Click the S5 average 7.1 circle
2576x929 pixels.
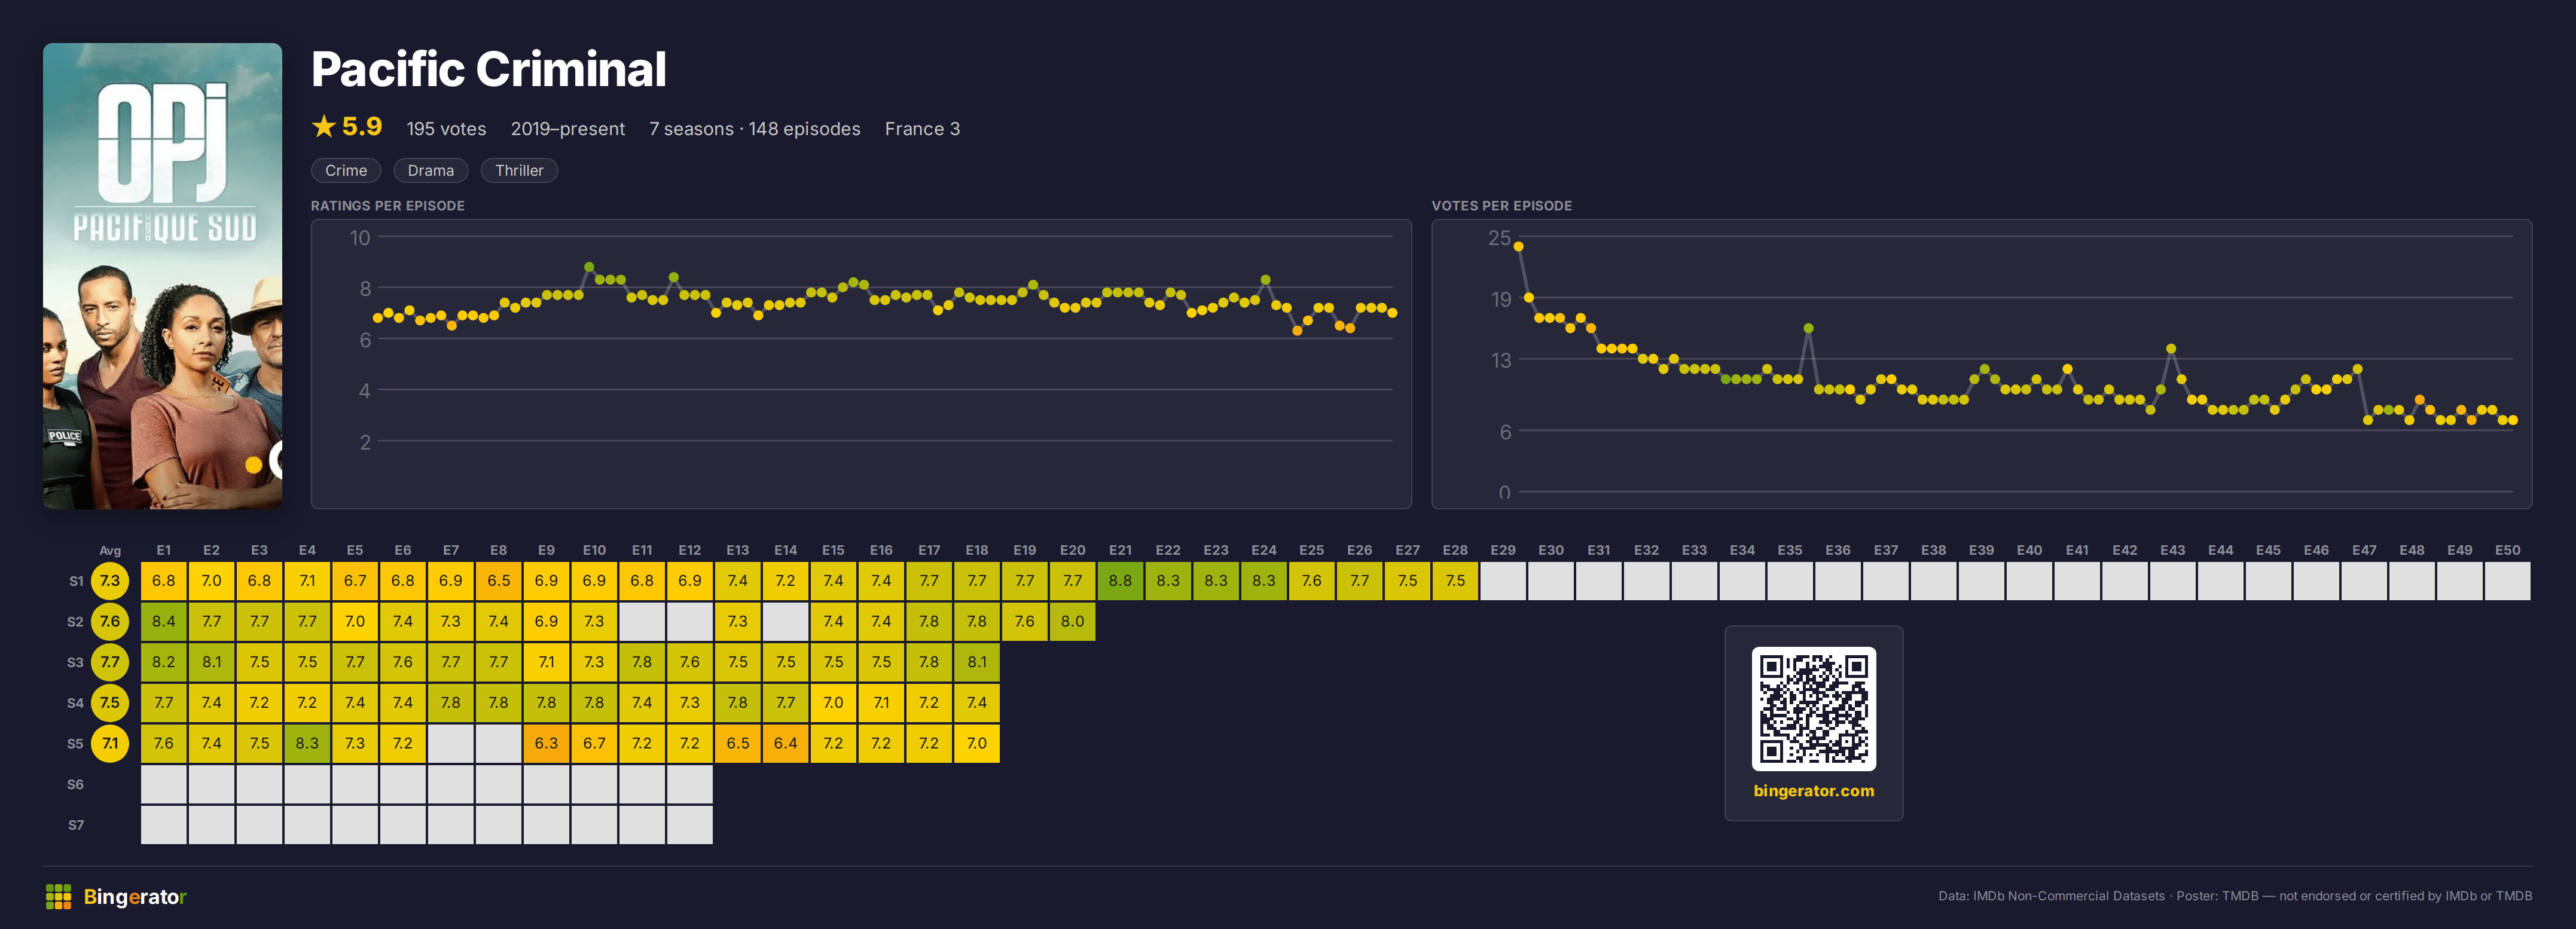110,744
